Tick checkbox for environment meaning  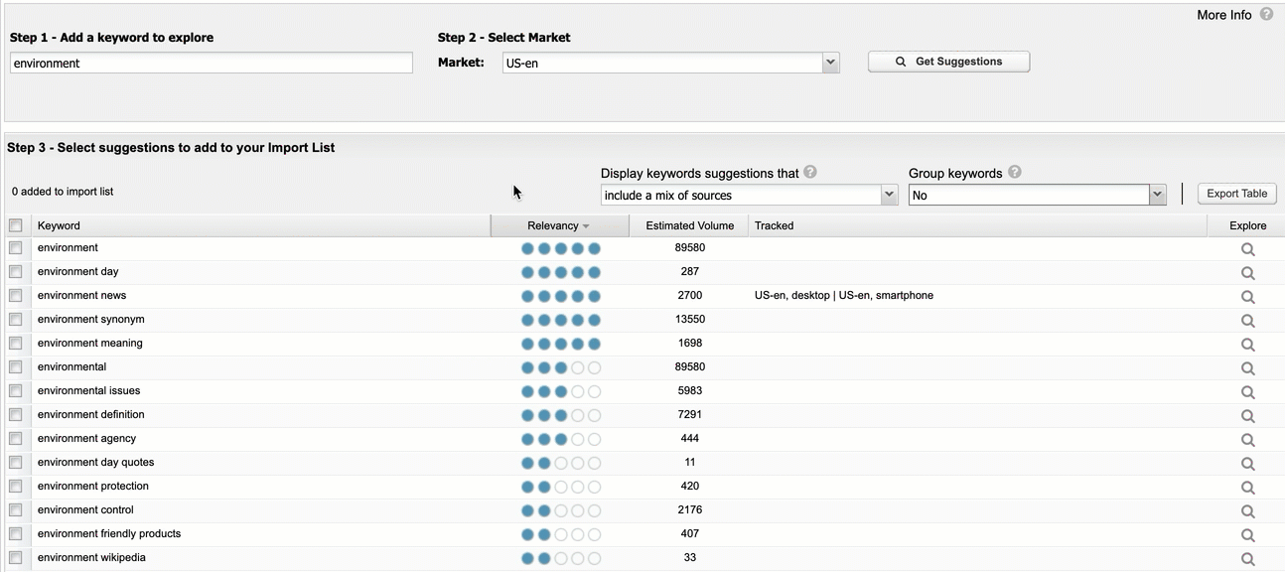click(x=16, y=344)
